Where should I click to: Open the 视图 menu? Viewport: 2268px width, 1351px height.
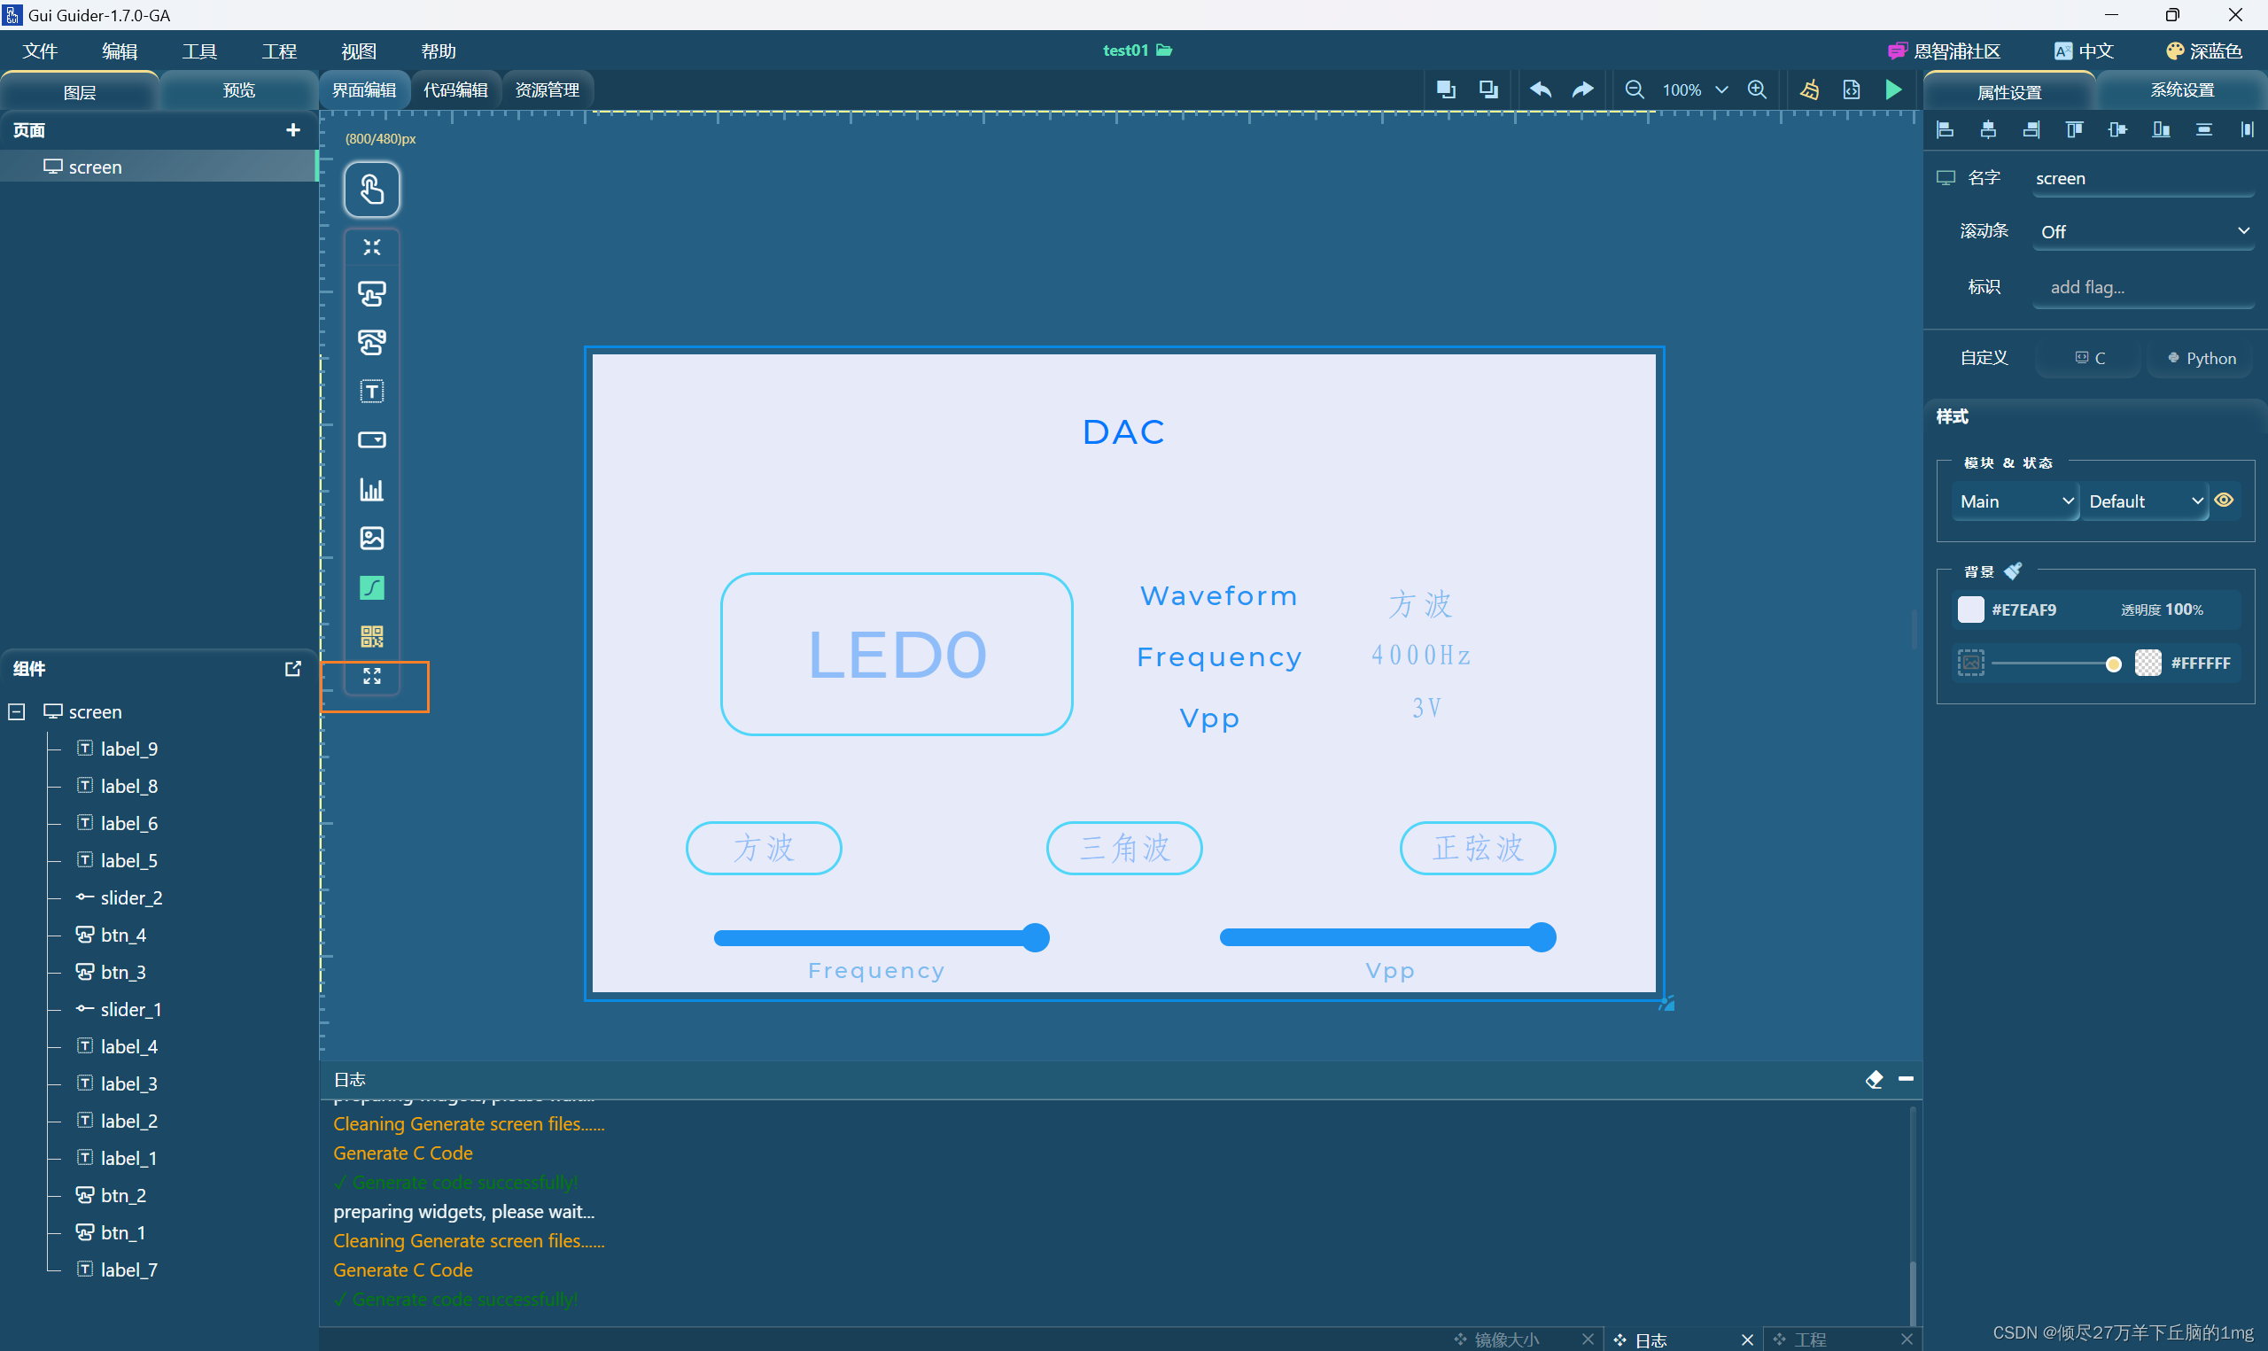(358, 51)
